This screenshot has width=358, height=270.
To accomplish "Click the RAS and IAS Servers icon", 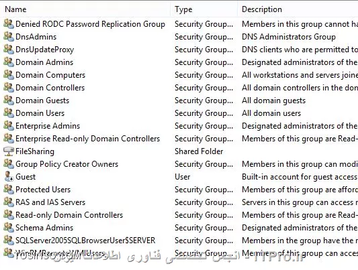I will coord(9,202).
